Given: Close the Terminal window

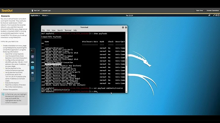Looking at the screenshot, I should pos(126,27).
